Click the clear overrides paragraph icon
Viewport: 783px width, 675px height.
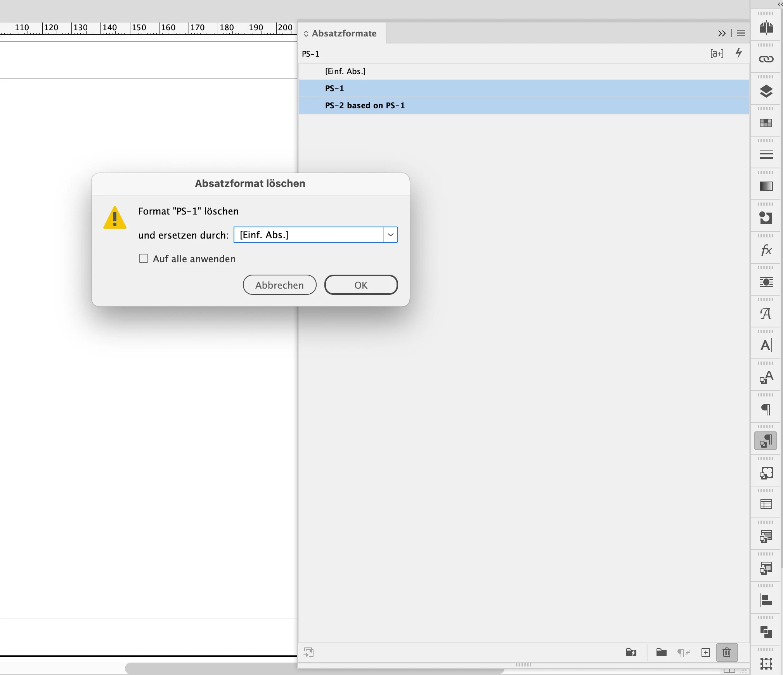pyautogui.click(x=684, y=652)
